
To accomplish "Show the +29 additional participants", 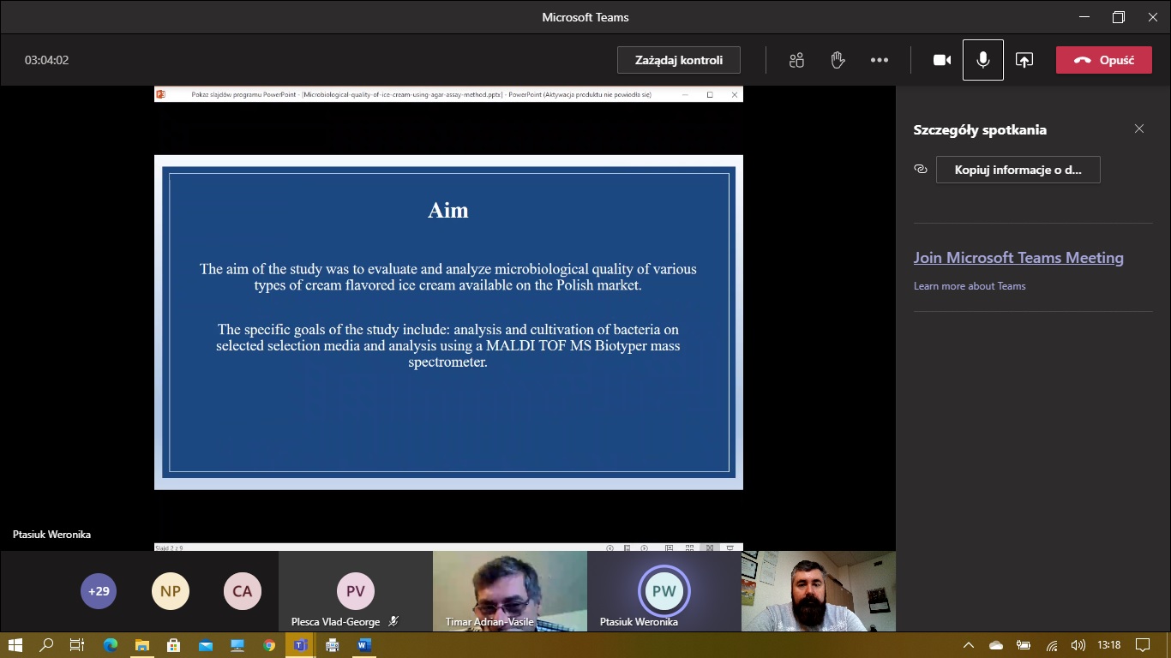I will point(99,591).
